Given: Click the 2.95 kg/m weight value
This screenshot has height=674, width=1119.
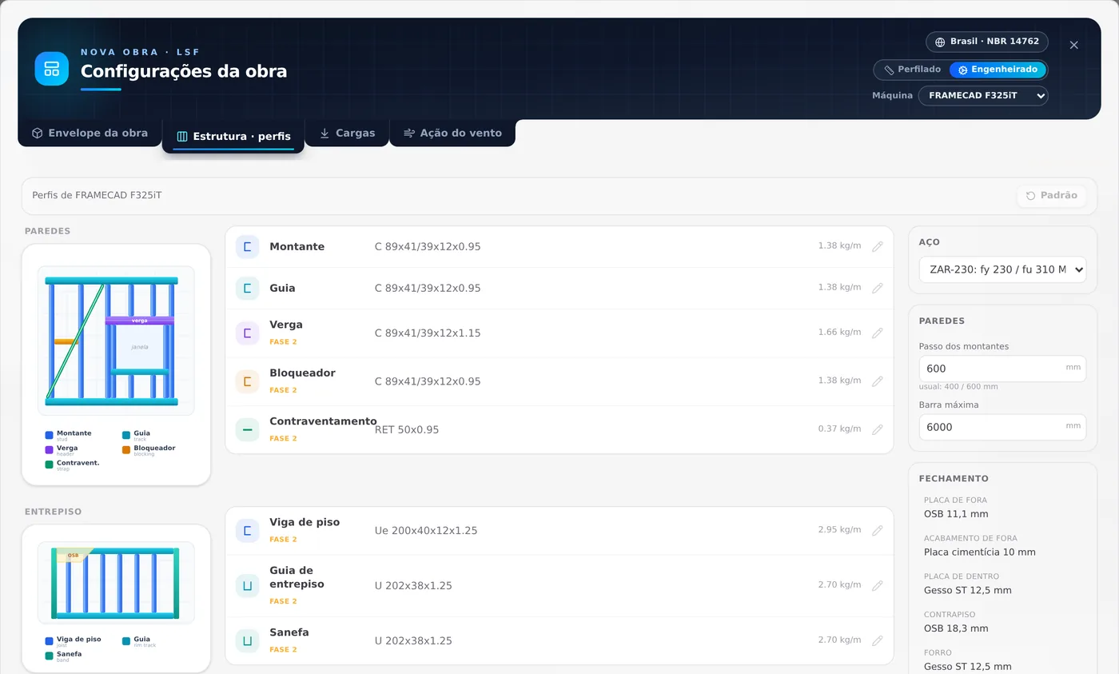Looking at the screenshot, I should 839,530.
